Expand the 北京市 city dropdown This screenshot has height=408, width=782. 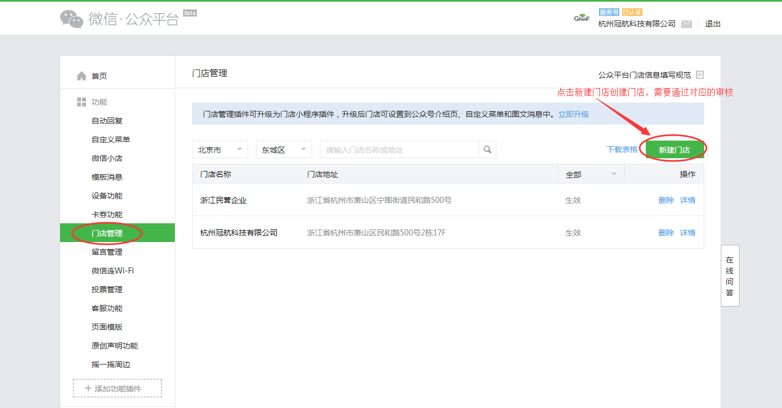(x=219, y=149)
